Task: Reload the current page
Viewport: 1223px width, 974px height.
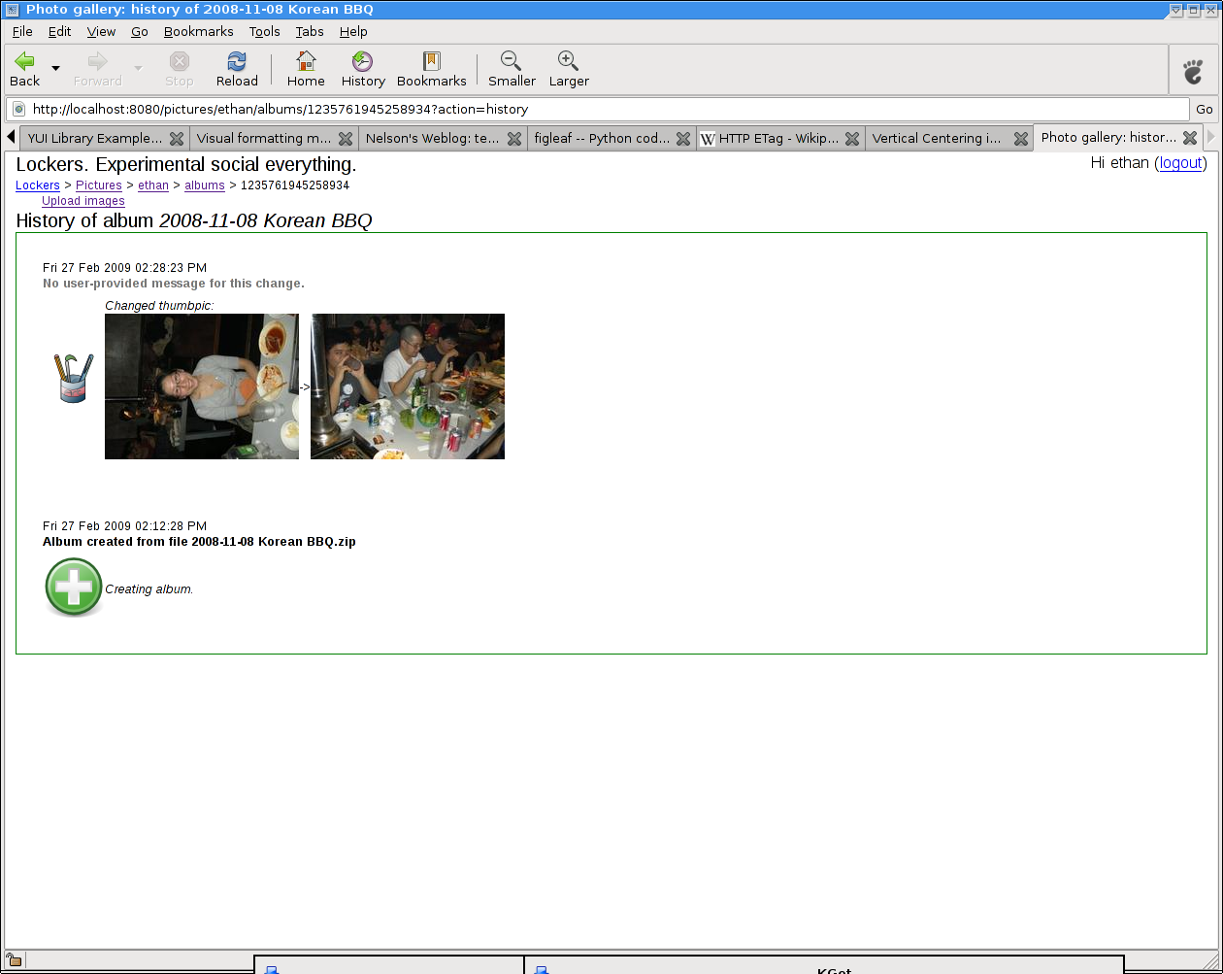Action: [x=237, y=70]
